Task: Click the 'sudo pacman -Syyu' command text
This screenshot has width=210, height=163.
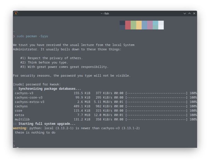Action: click(32, 36)
